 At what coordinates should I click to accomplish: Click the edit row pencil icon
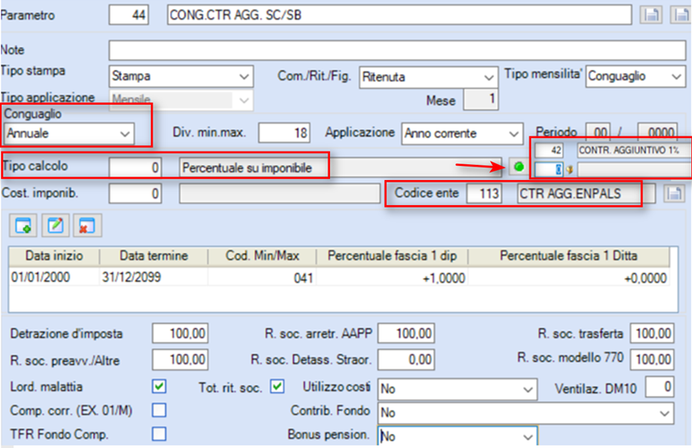[55, 226]
